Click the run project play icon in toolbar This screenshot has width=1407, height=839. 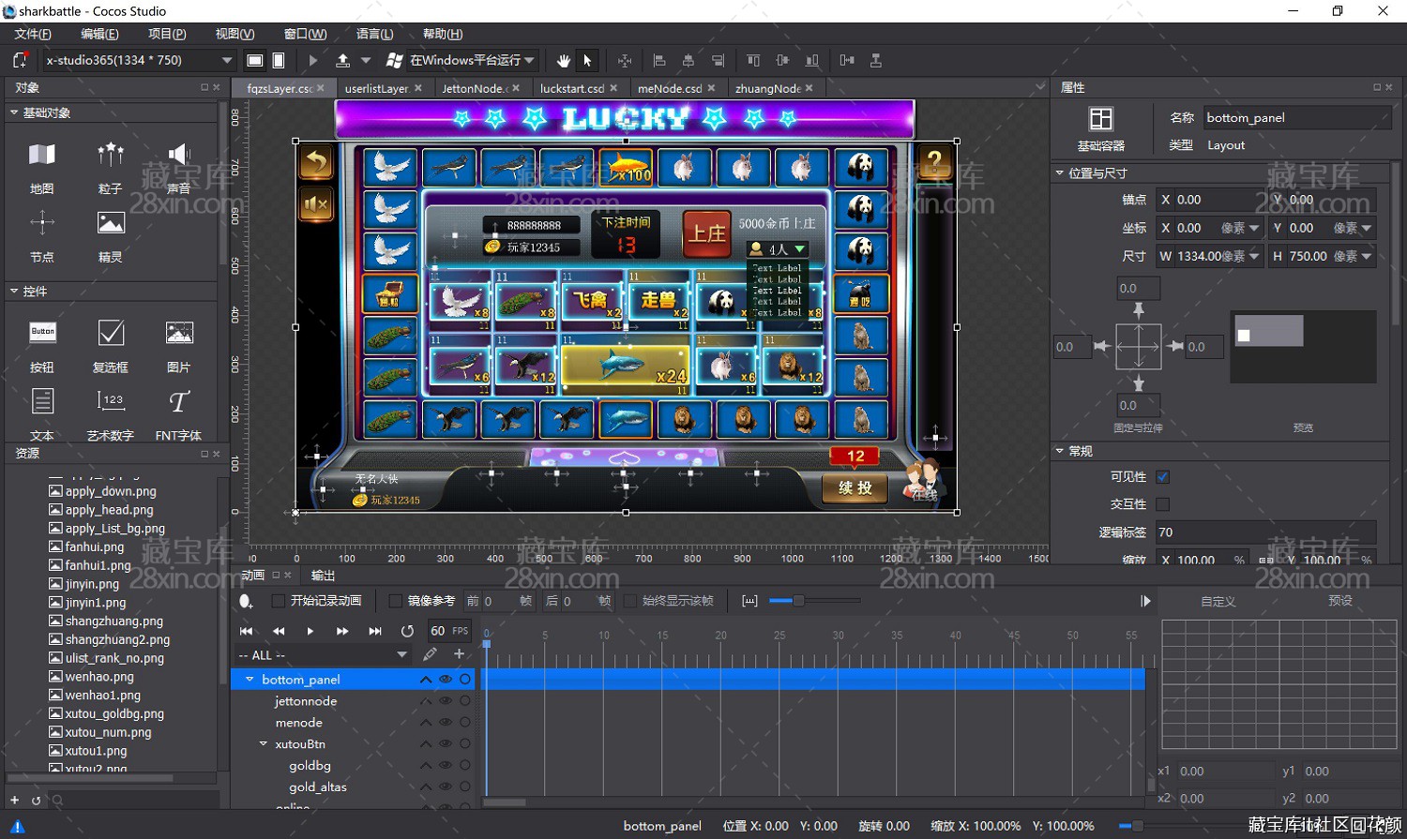tap(313, 60)
